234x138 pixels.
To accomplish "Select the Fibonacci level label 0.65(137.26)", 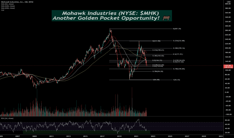I will [x=178, y=62].
